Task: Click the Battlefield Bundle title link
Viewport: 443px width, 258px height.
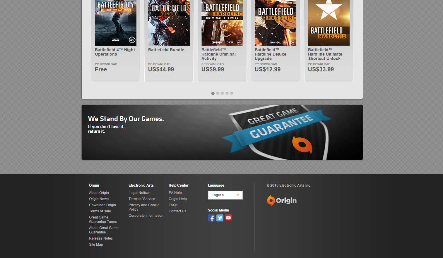Action: coord(166,50)
